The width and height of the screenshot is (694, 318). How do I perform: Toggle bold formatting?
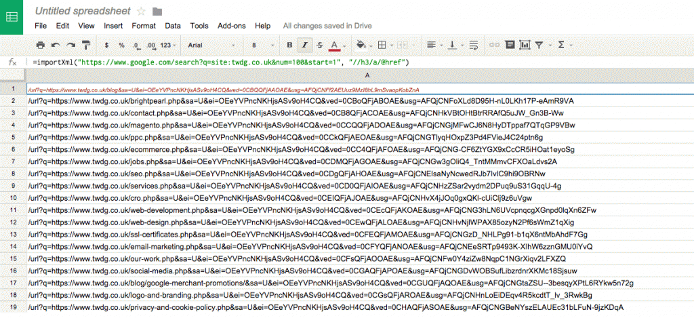tap(290, 45)
